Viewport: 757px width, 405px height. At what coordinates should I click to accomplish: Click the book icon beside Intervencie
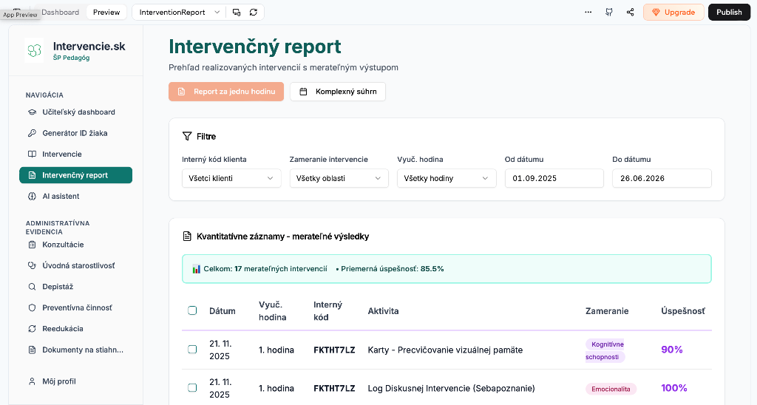(32, 154)
